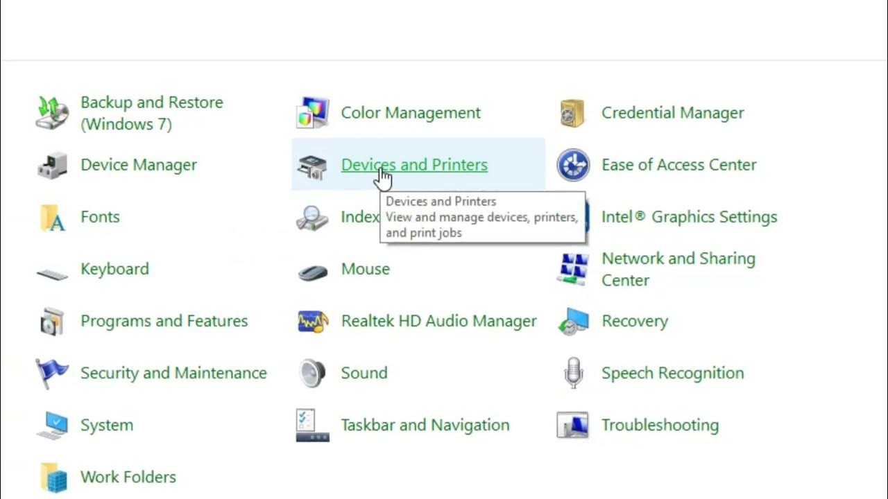
Task: Open the Troubleshooting link
Action: coord(660,425)
